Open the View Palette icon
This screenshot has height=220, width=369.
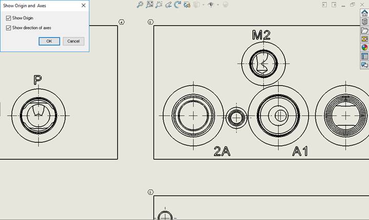pyautogui.click(x=364, y=39)
